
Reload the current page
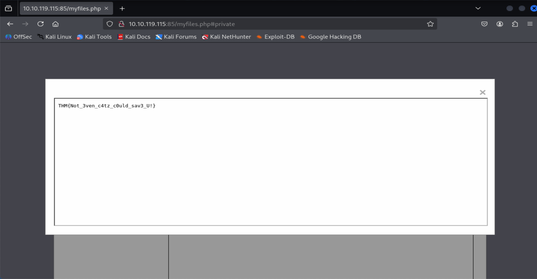click(x=41, y=24)
